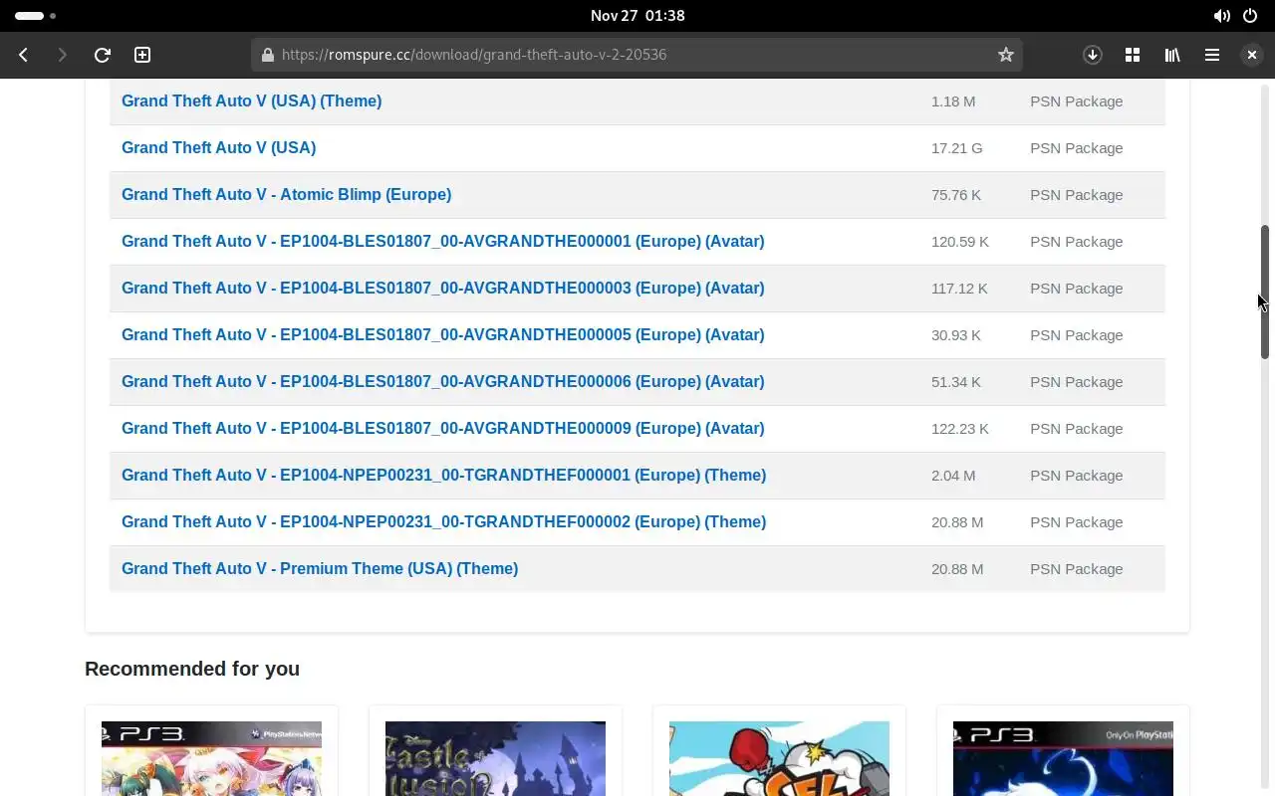The width and height of the screenshot is (1275, 796).
Task: Click the 2.04 M size value
Action: [953, 475]
